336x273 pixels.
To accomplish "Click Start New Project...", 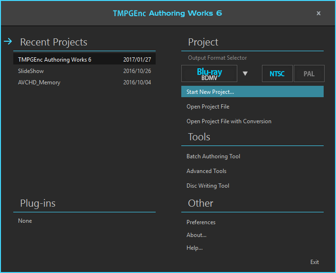I will 252,92.
